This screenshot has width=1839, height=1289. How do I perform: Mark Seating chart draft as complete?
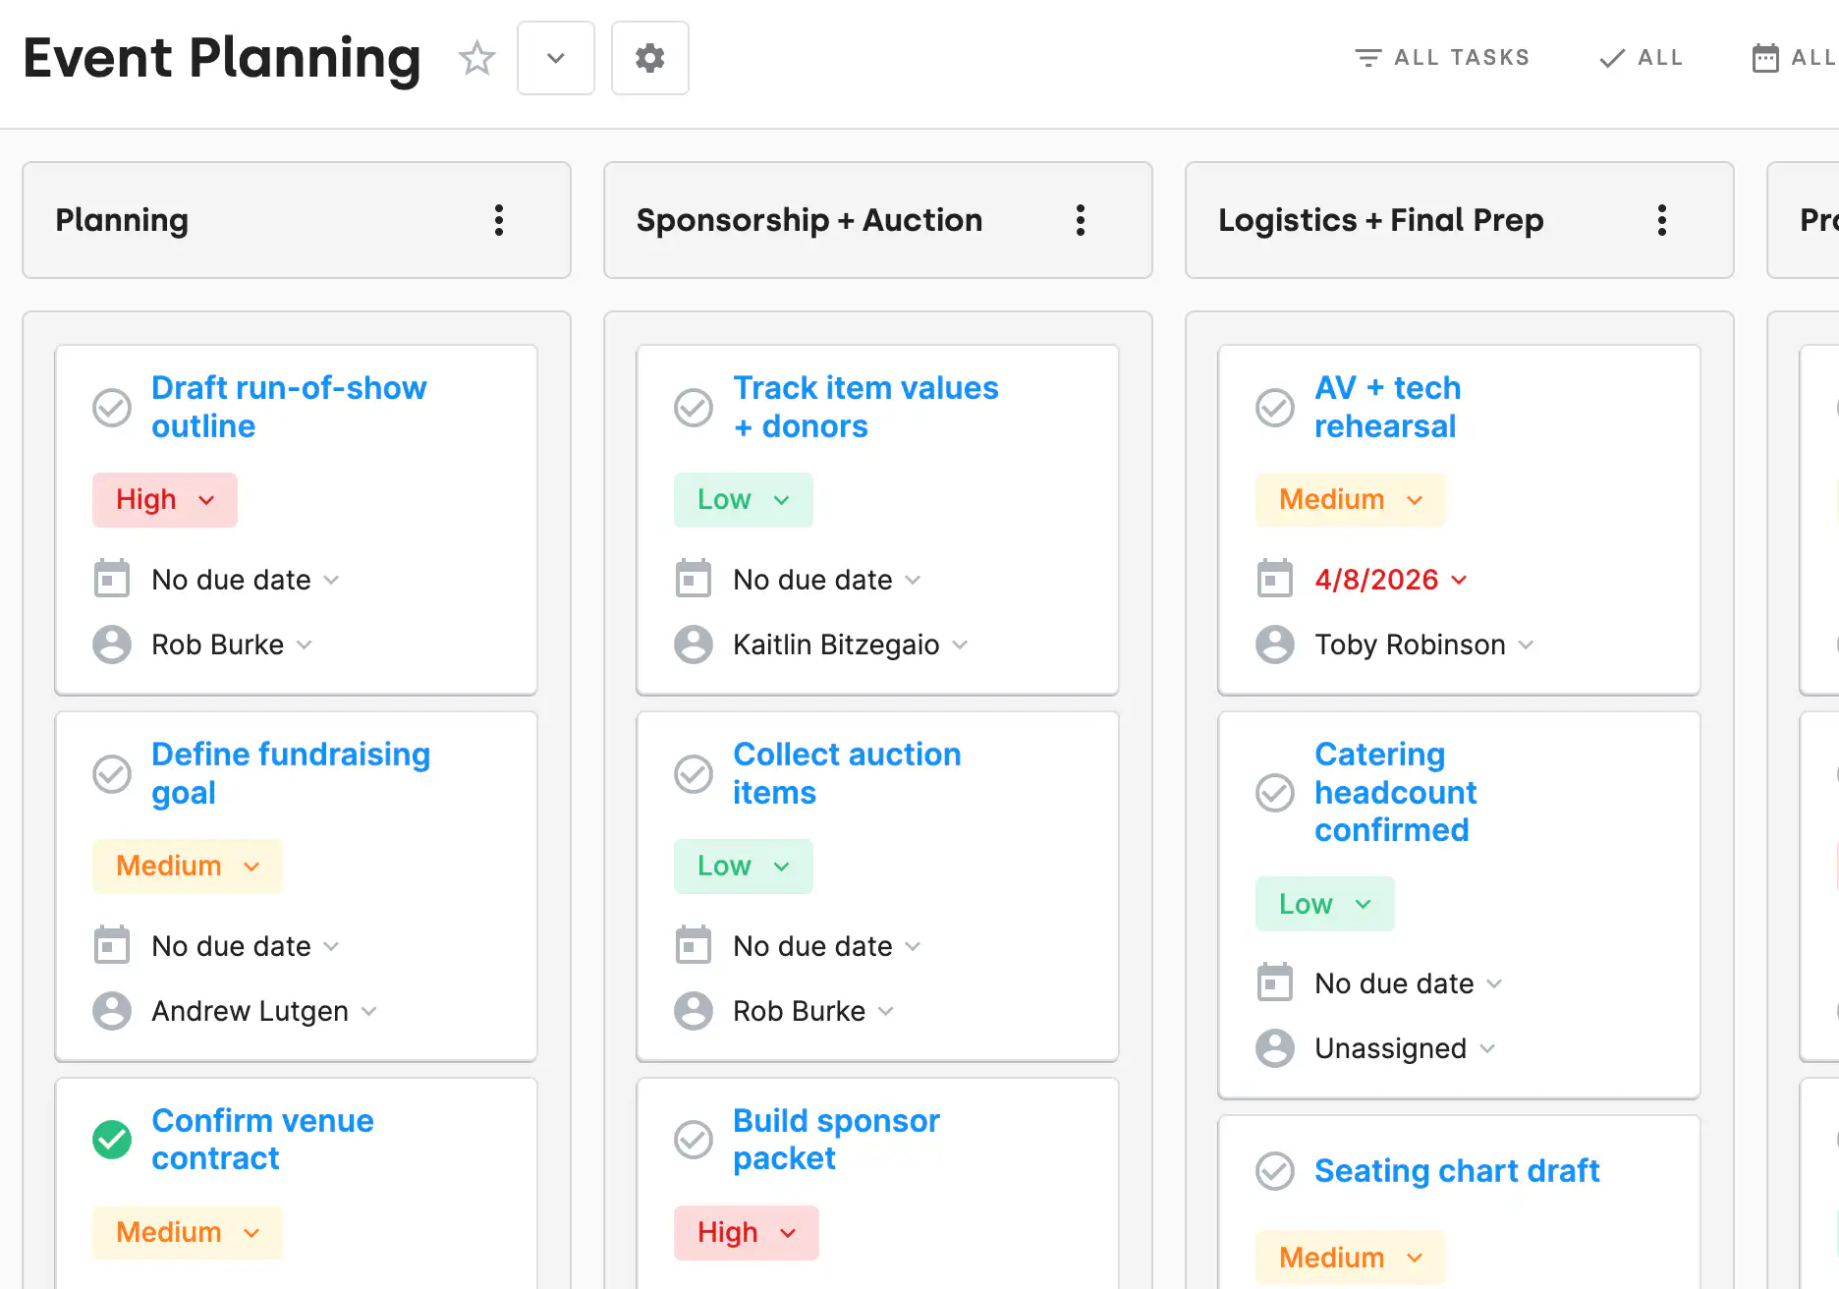[1275, 1171]
